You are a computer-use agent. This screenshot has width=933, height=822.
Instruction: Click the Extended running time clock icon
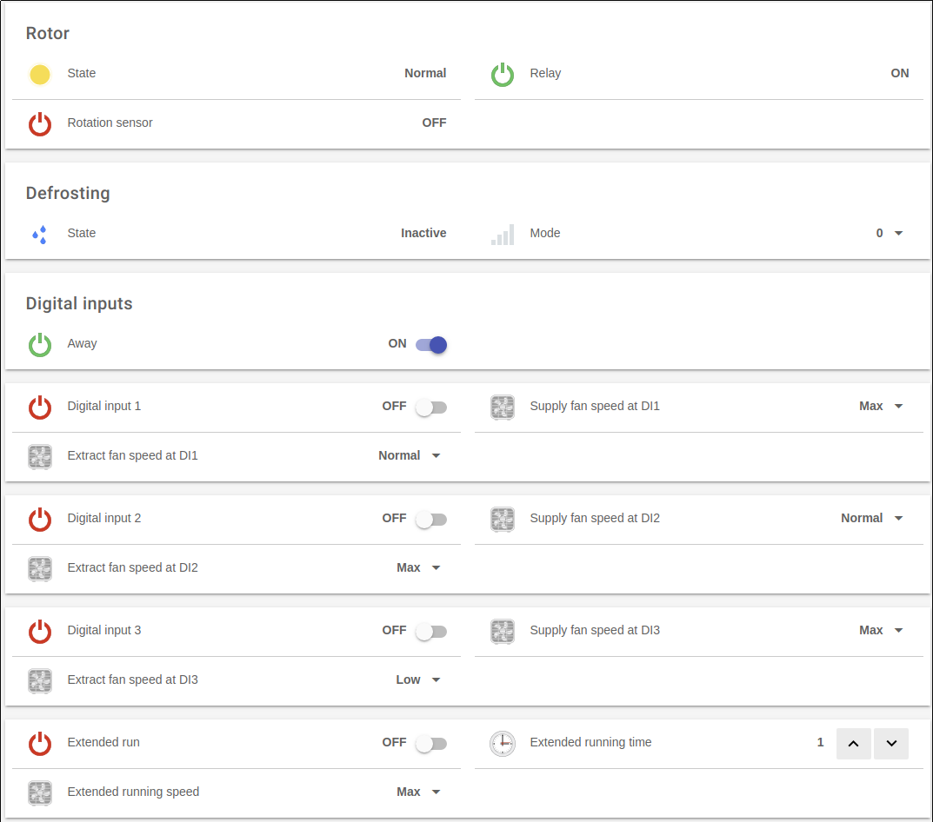tap(503, 744)
